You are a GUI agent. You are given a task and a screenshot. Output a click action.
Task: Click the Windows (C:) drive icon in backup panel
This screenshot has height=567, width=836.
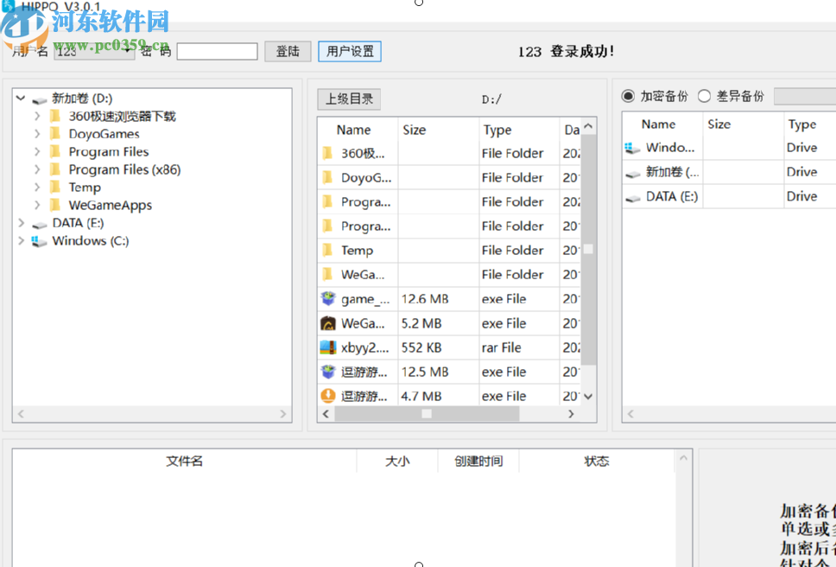632,147
